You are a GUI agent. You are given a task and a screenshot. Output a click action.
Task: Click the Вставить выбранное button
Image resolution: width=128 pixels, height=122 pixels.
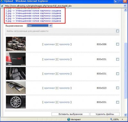coord(70,114)
